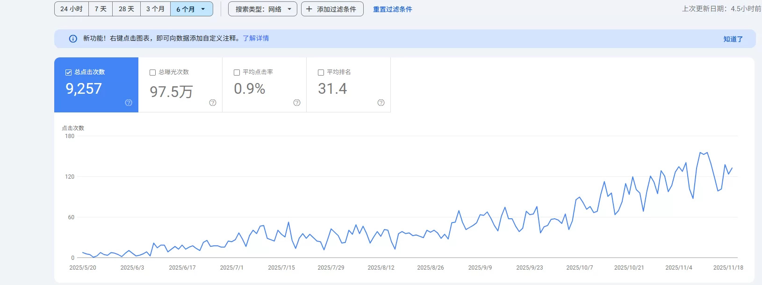This screenshot has width=762, height=285.
Task: Click the 2025/7/1 axis date label
Action: click(x=232, y=268)
